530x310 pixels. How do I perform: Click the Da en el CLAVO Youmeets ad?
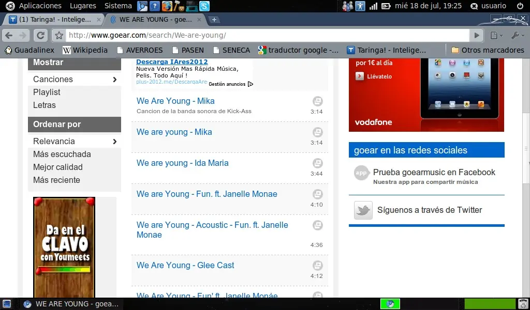[x=64, y=247]
